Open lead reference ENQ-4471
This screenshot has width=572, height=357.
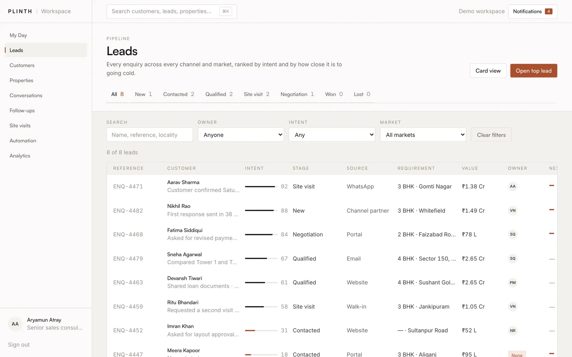128,186
